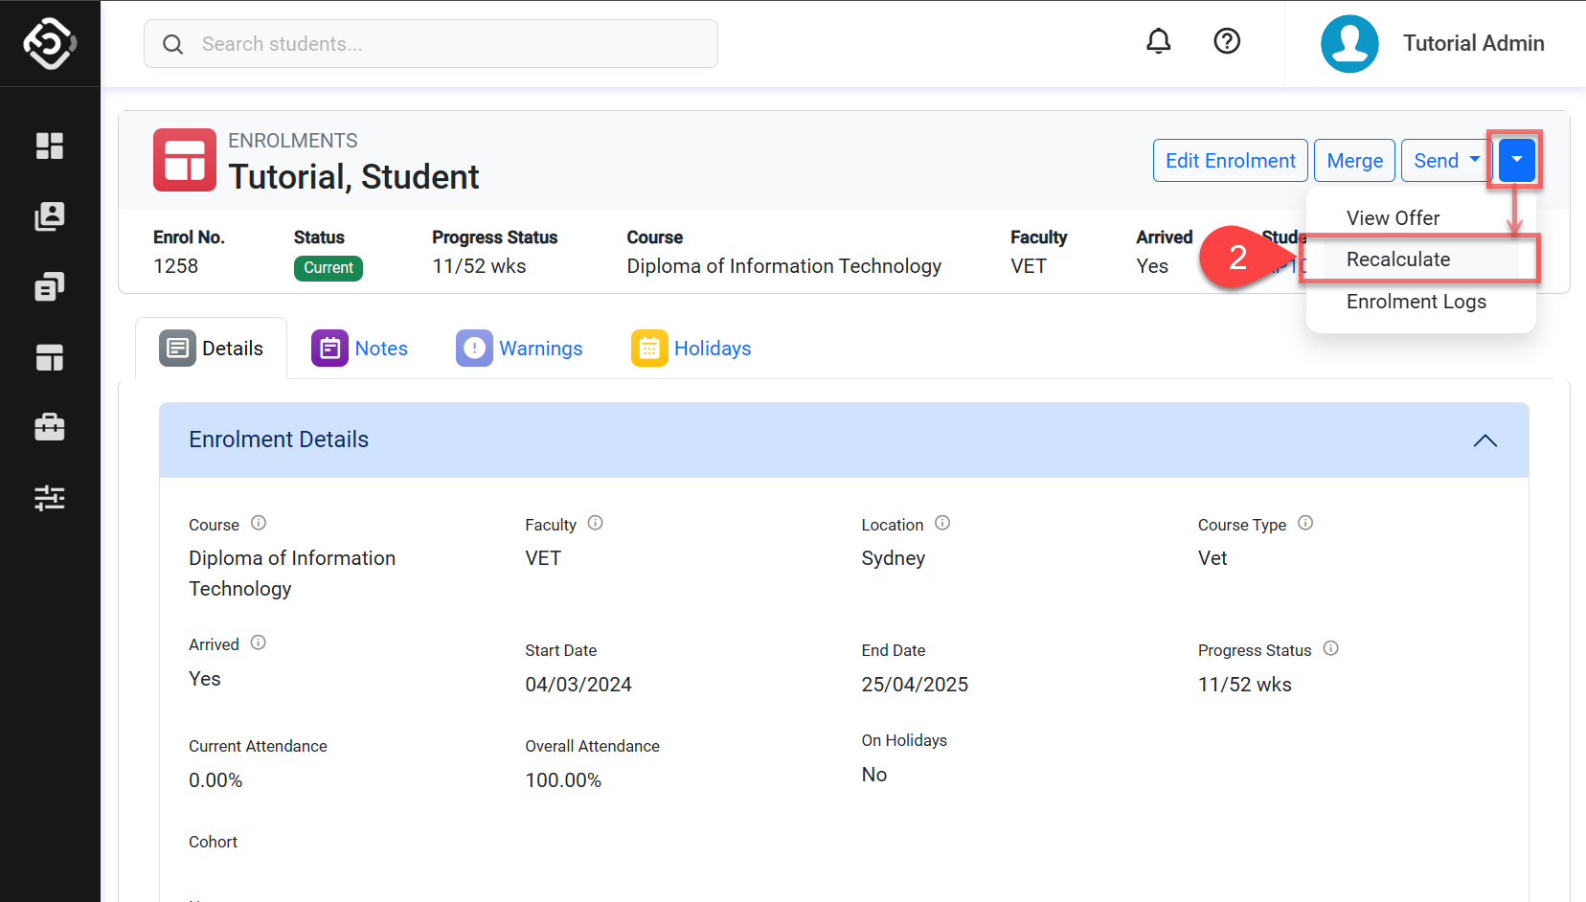Viewport: 1586px width, 902px height.
Task: Click the briefcase icon in sidebar
Action: pos(50,427)
